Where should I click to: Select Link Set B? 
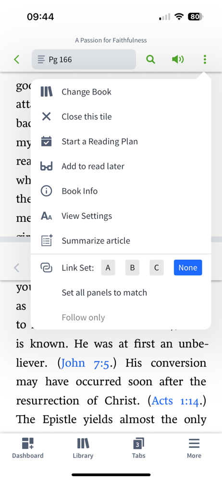tap(133, 267)
